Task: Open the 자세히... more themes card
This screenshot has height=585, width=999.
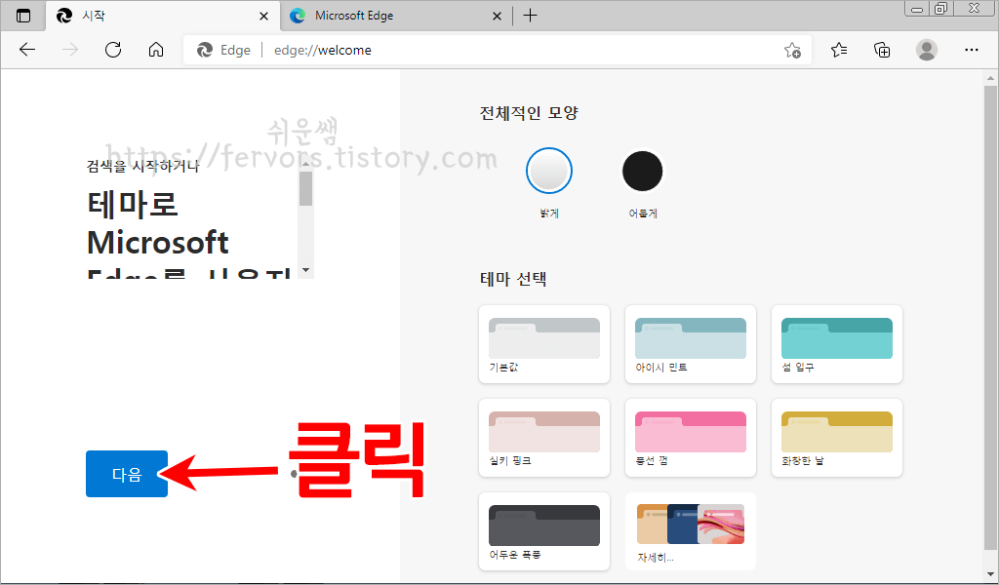Action: 691,531
